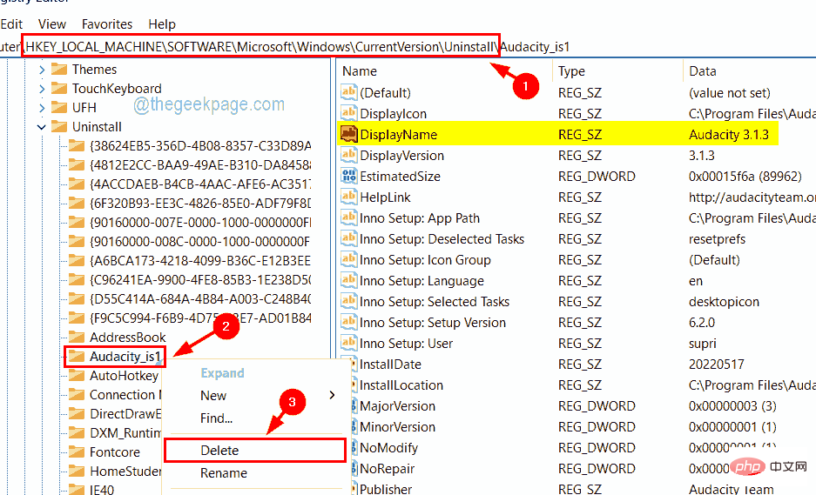This screenshot has width=816, height=495.
Task: Select the MinorVersion value name
Action: coord(398,427)
